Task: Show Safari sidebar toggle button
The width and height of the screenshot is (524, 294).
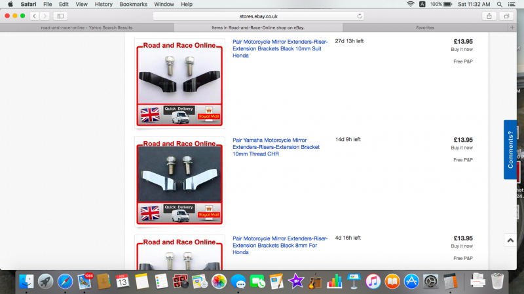Action: [60, 16]
